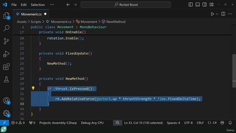Click the zoom magnifier in status bar
Screen dimensions: 236x133
tap(117, 123)
